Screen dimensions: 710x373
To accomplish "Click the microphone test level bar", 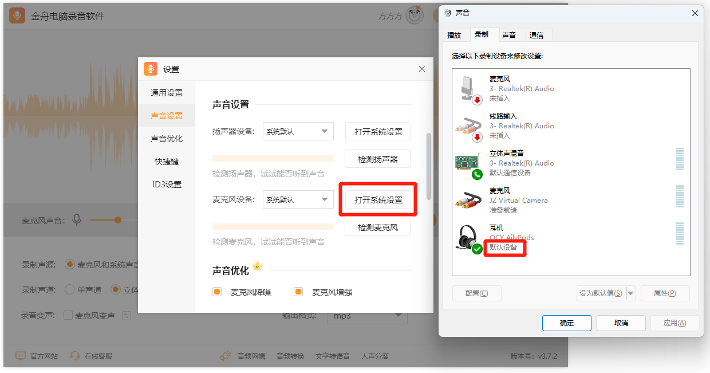I will click(273, 227).
